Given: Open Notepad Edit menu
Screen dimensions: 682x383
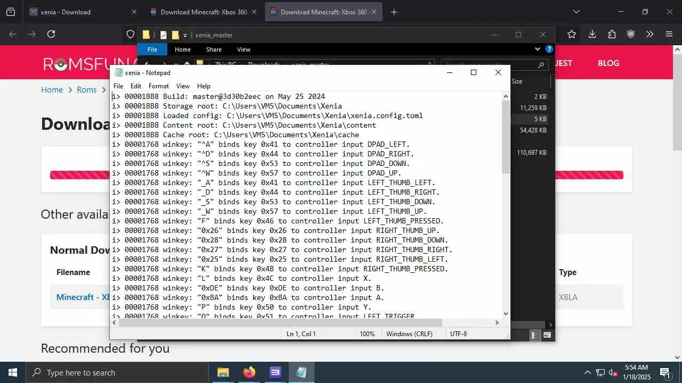Looking at the screenshot, I should 136,86.
